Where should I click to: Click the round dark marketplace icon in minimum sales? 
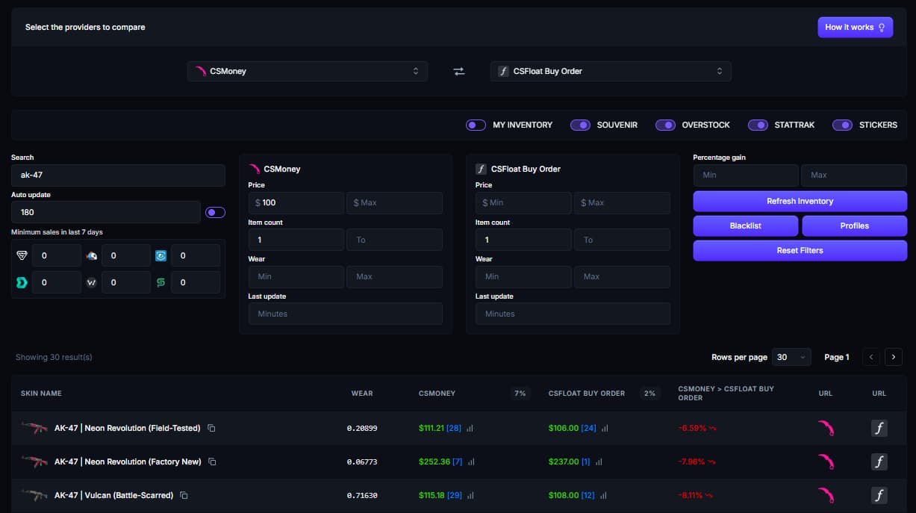click(92, 282)
